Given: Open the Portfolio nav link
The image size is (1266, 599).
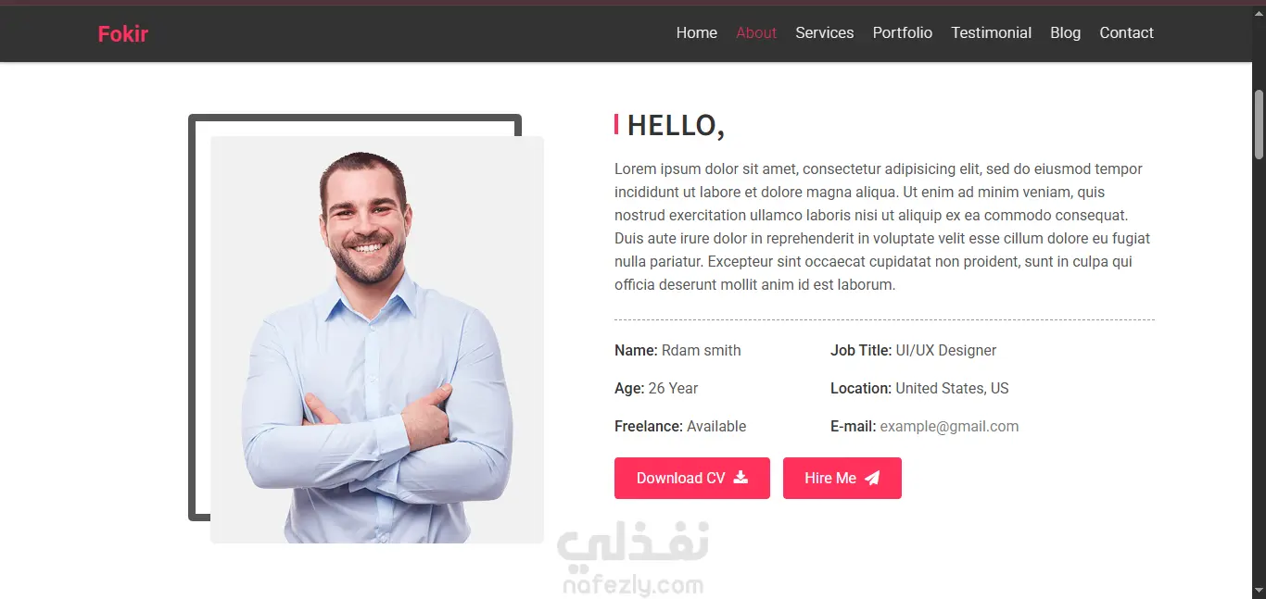Looking at the screenshot, I should (903, 32).
